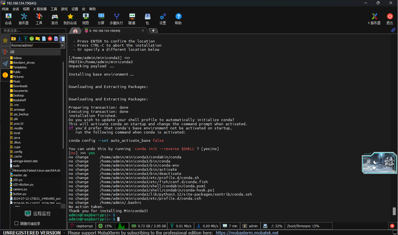Click the red 退出 (Exit) power icon
Viewport: 398px width, 235px height.
click(390, 19)
